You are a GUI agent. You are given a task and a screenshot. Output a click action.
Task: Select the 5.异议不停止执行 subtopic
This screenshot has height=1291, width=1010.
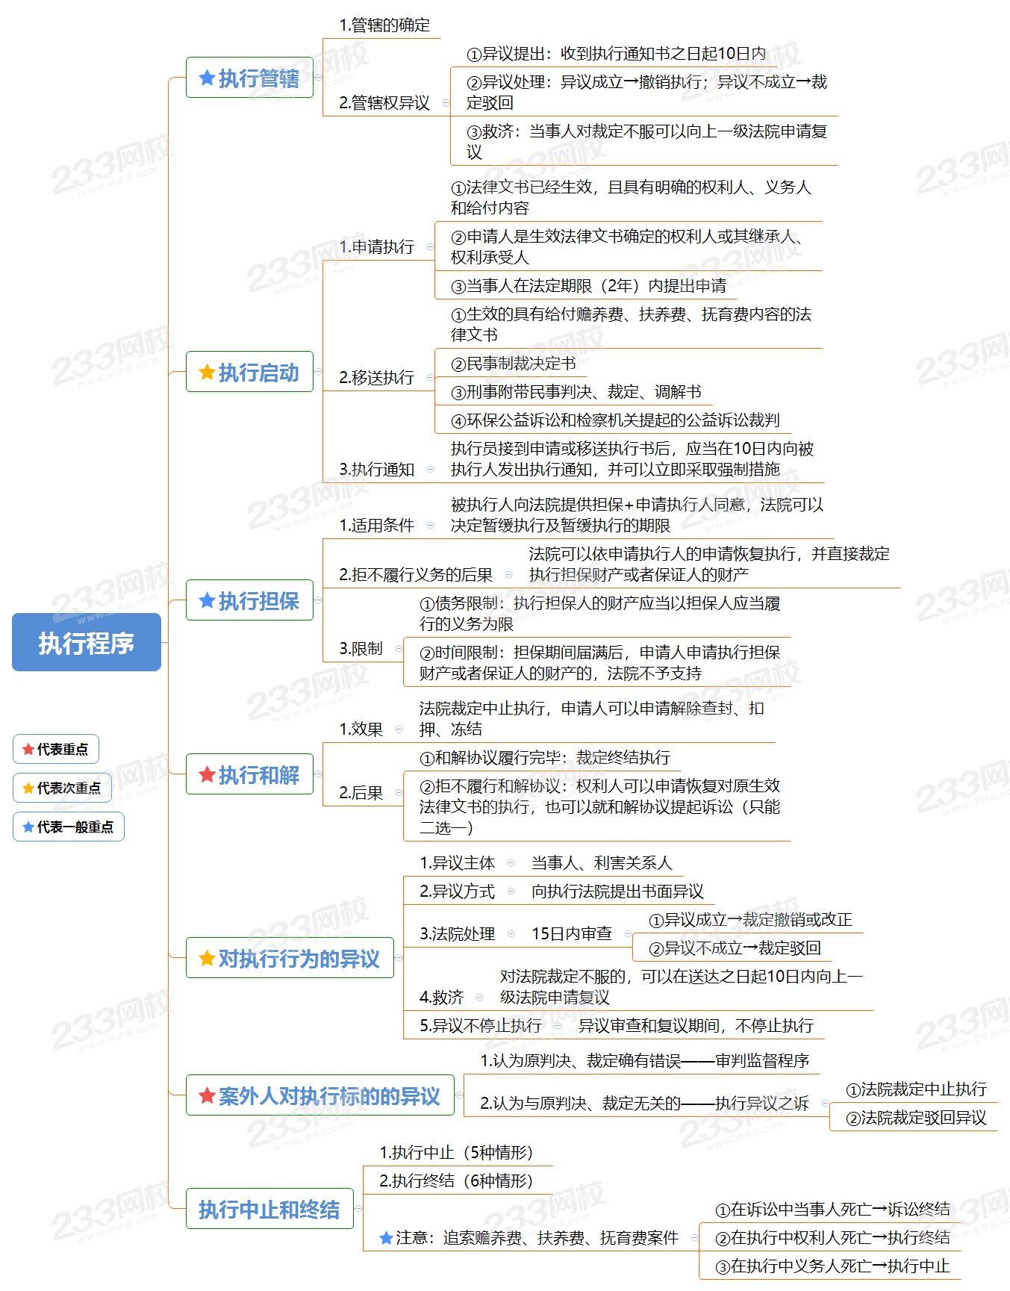(480, 1025)
